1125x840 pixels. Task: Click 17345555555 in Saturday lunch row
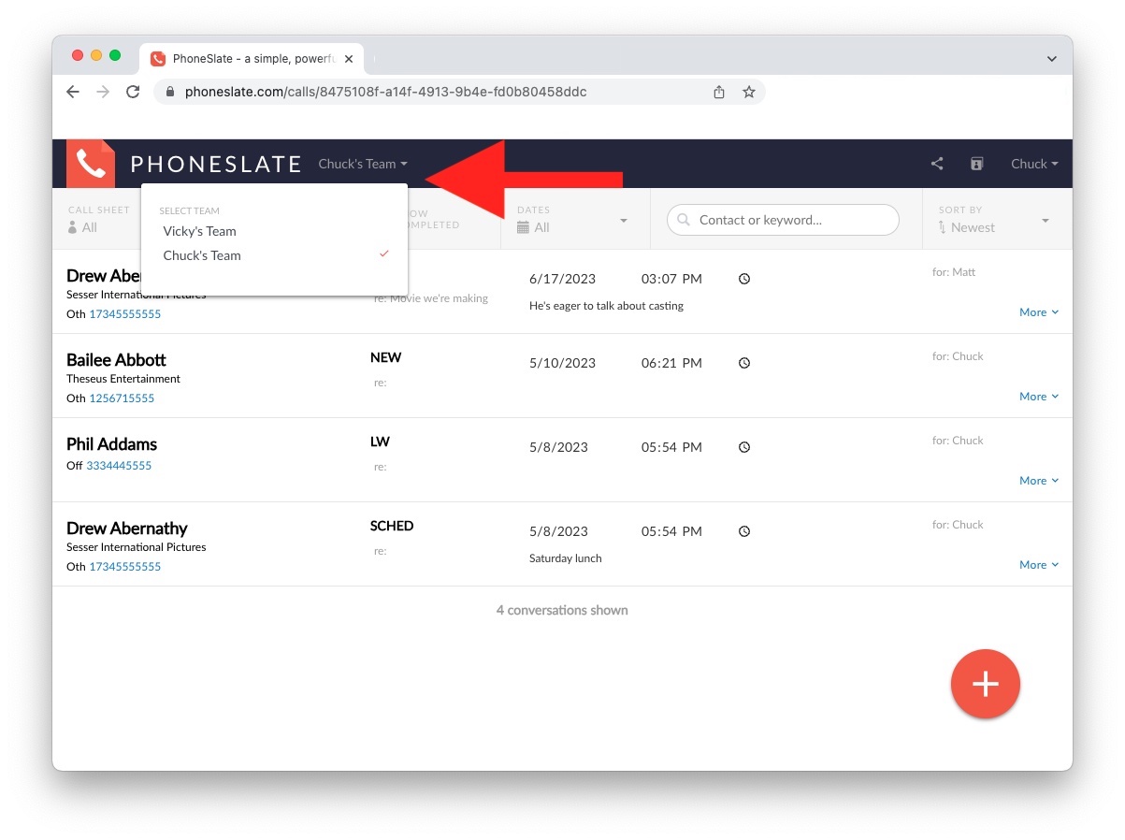click(124, 567)
